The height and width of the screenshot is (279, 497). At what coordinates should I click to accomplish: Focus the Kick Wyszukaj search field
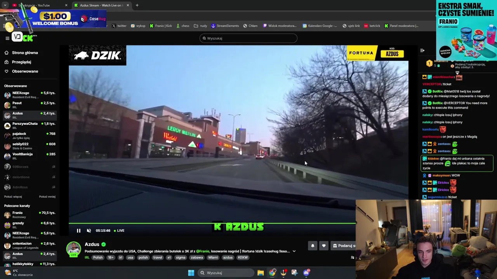(248, 38)
